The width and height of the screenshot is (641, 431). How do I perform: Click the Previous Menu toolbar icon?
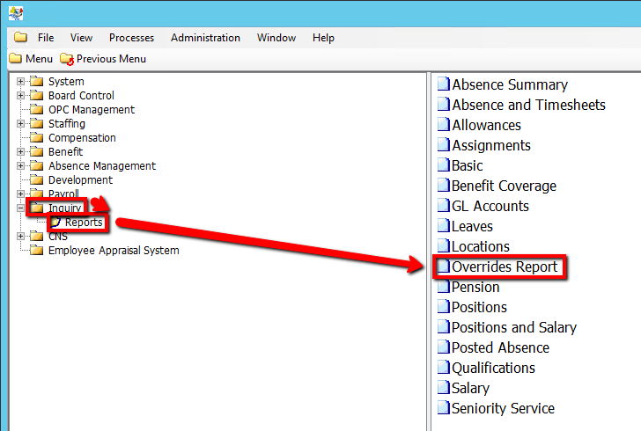(x=67, y=59)
